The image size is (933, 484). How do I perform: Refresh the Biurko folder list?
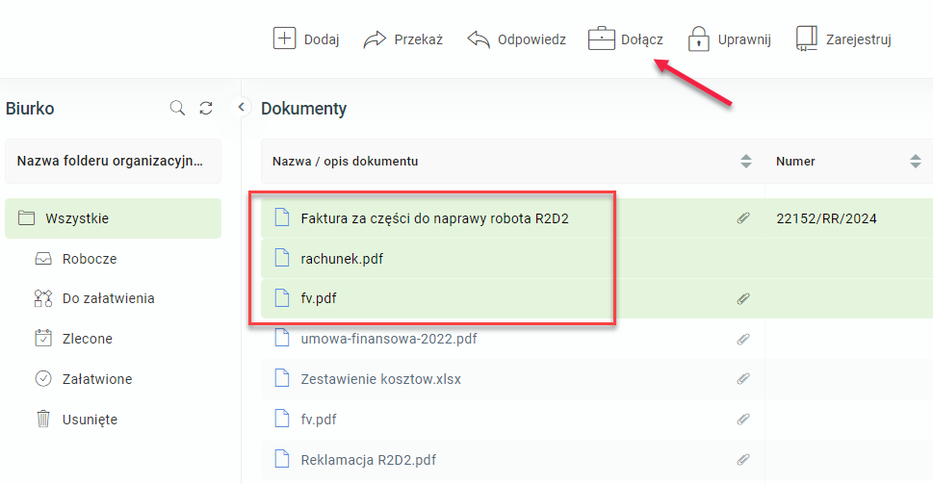pos(206,108)
